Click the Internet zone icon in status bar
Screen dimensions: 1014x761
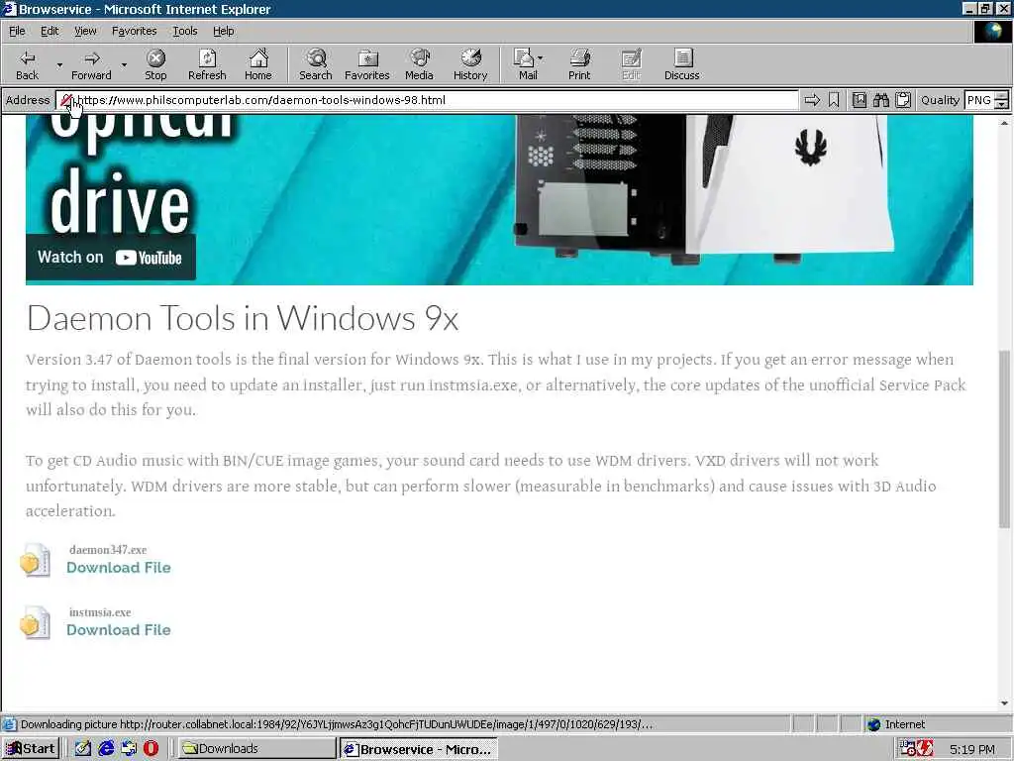point(873,724)
